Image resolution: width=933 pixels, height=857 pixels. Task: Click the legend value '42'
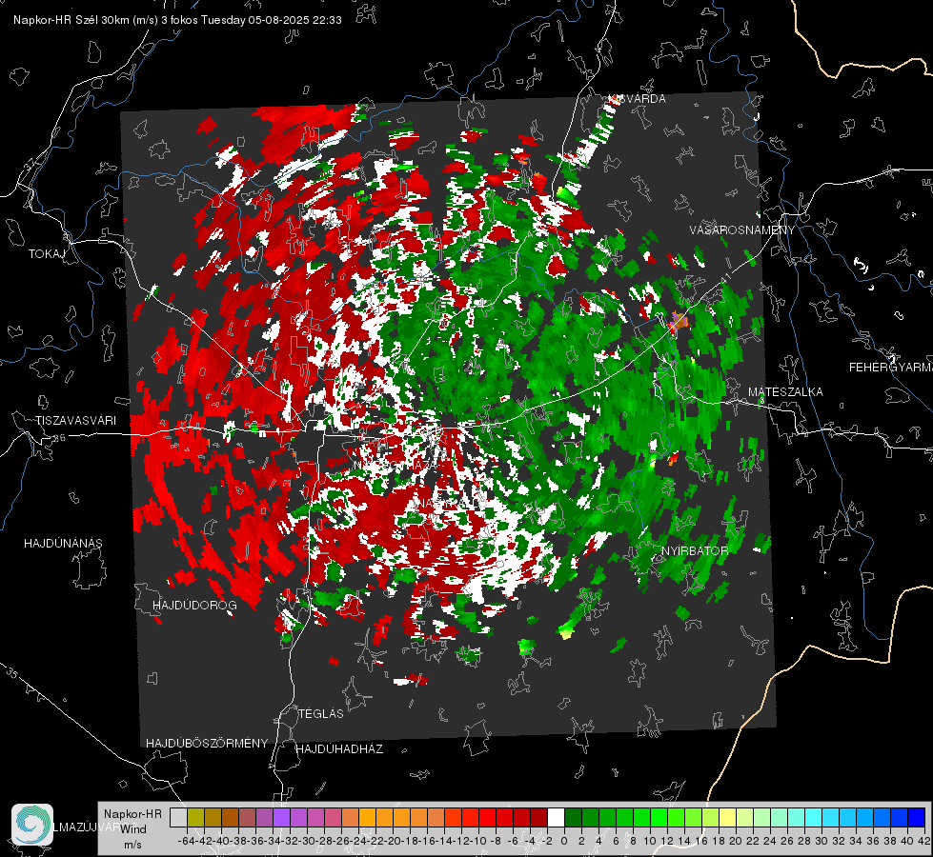pos(923,841)
